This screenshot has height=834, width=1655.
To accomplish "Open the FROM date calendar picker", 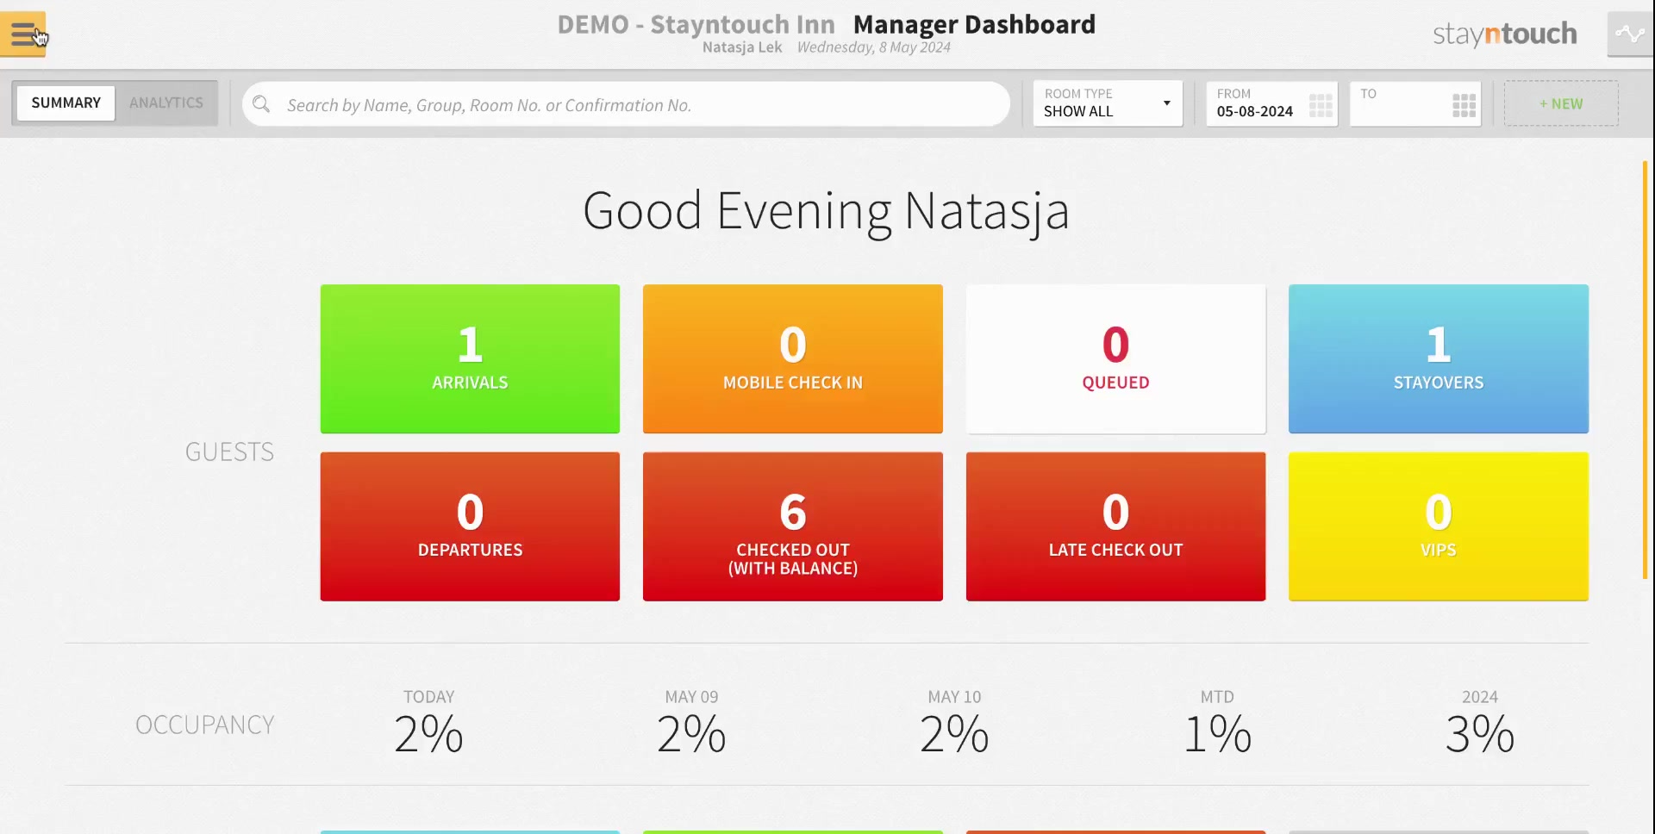I will pos(1321,105).
